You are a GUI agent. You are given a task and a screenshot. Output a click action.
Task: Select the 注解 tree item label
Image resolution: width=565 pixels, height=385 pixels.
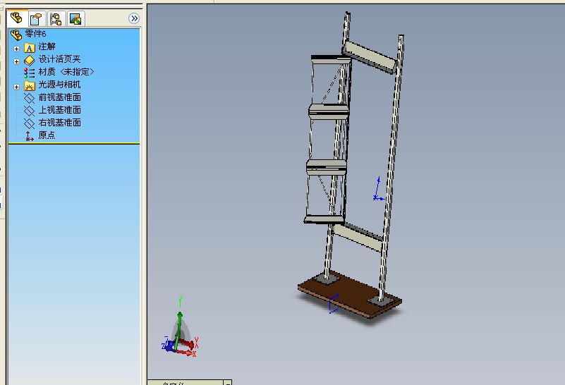[x=47, y=47]
